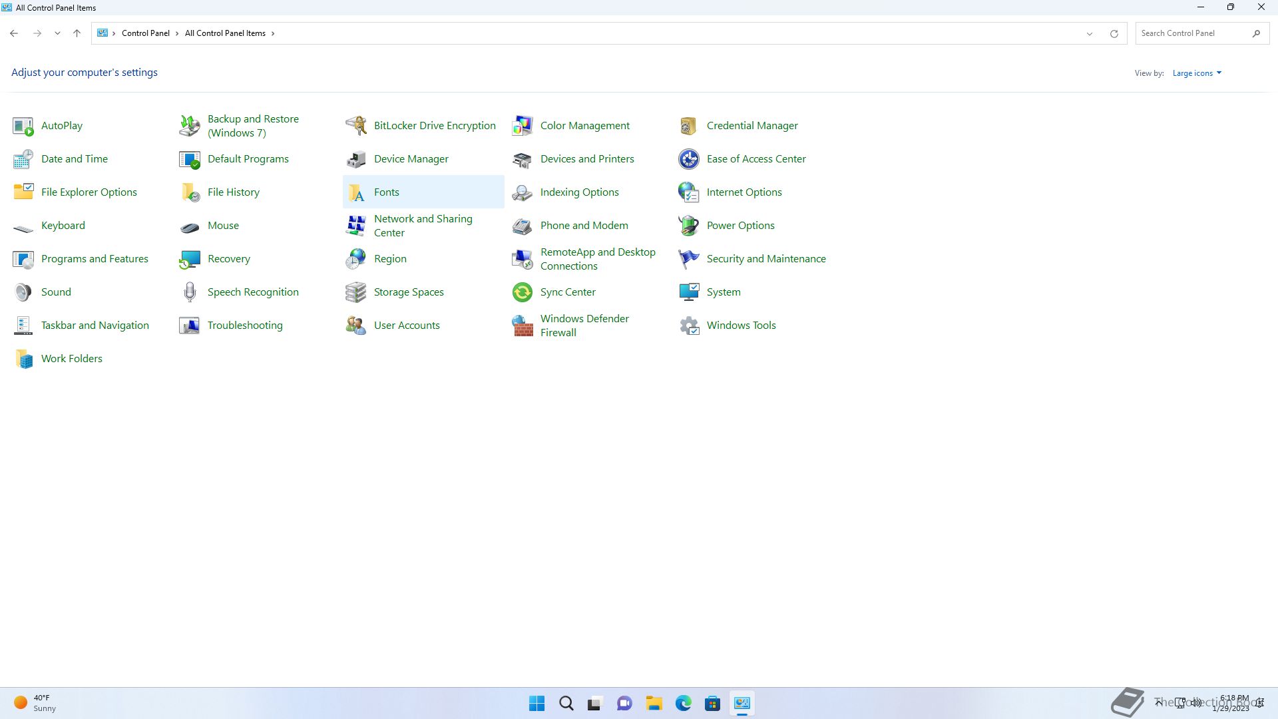Open the Indexing Options icon
This screenshot has width=1278, height=719.
click(523, 192)
